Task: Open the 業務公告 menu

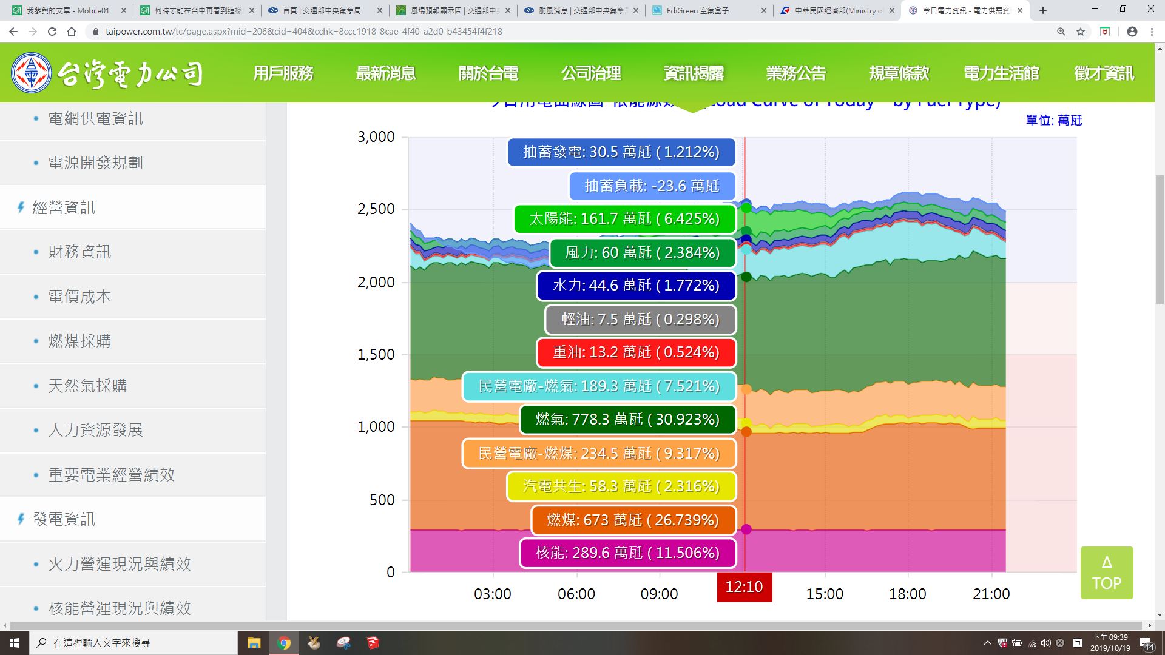Action: [796, 73]
